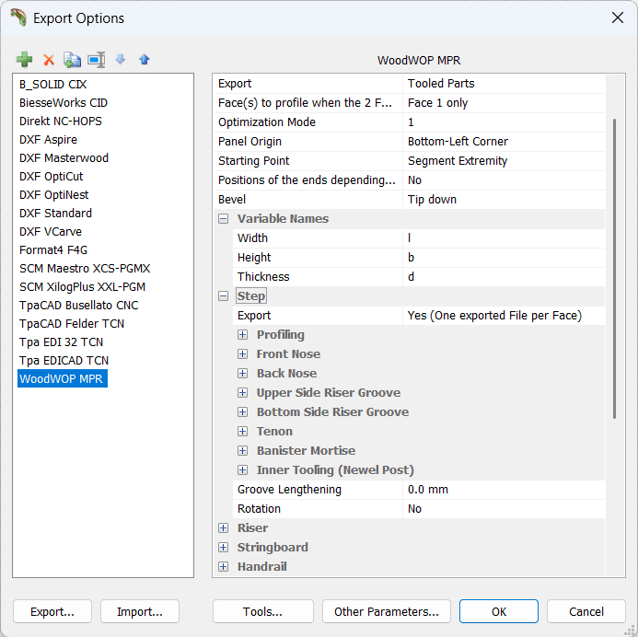Change Bottom-Left Corner panel origin

click(504, 142)
